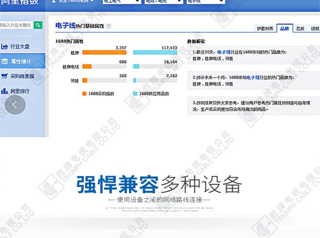Screen dimensions: 320x238
Task: Click the 阿里排行 bar chart icon
Action: [4, 91]
